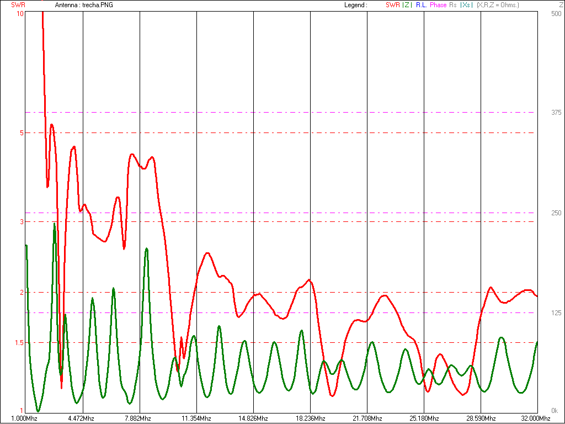Click the 28.590Mhz frequency label
The height and width of the screenshot is (424, 565).
click(x=481, y=418)
